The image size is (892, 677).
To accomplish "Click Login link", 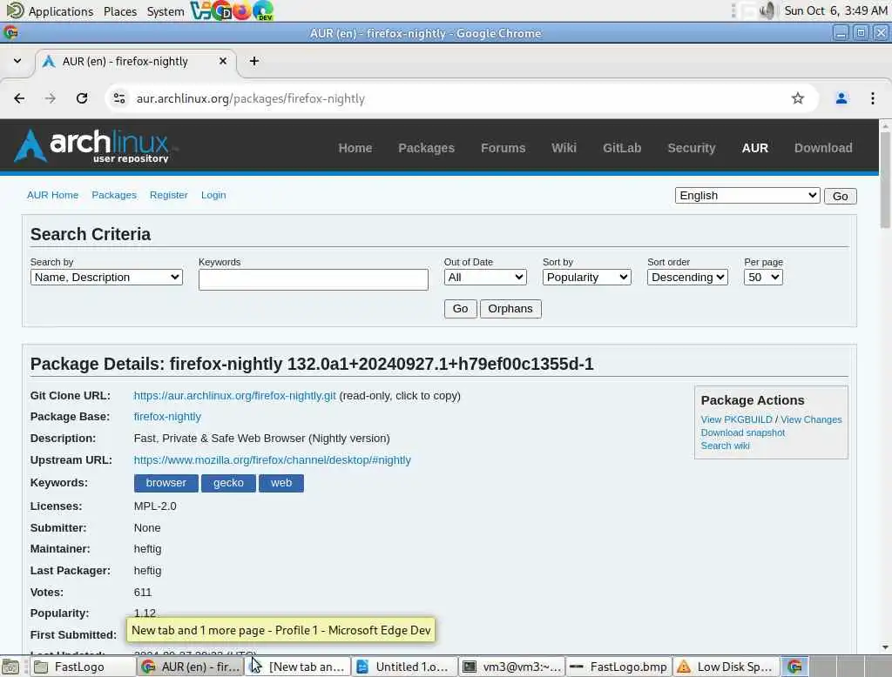I will click(x=213, y=195).
